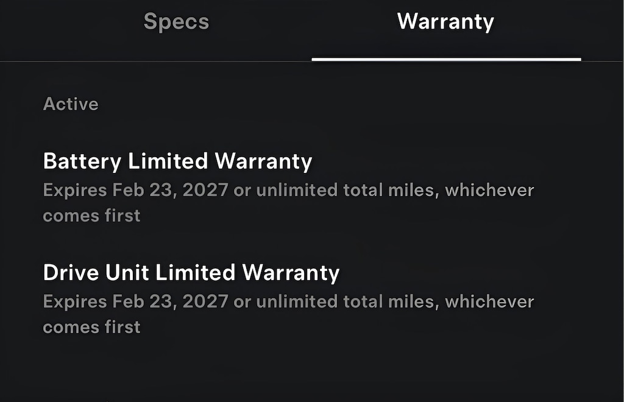Image resolution: width=624 pixels, height=402 pixels.
Task: Click "comes first" text under Drive Unit warranty
Action: pyautogui.click(x=91, y=326)
